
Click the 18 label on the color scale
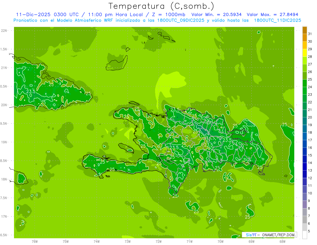[x=310, y=133]
